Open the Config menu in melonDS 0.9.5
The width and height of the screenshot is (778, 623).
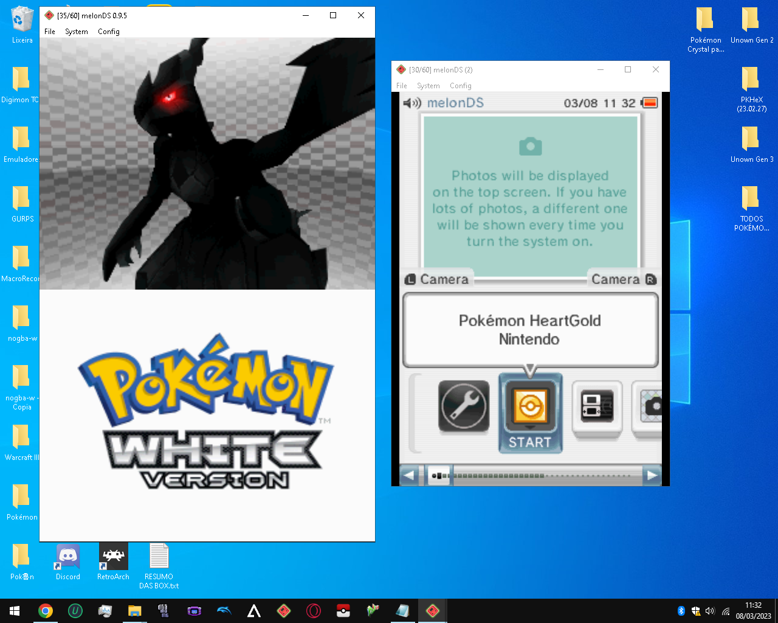pyautogui.click(x=108, y=32)
